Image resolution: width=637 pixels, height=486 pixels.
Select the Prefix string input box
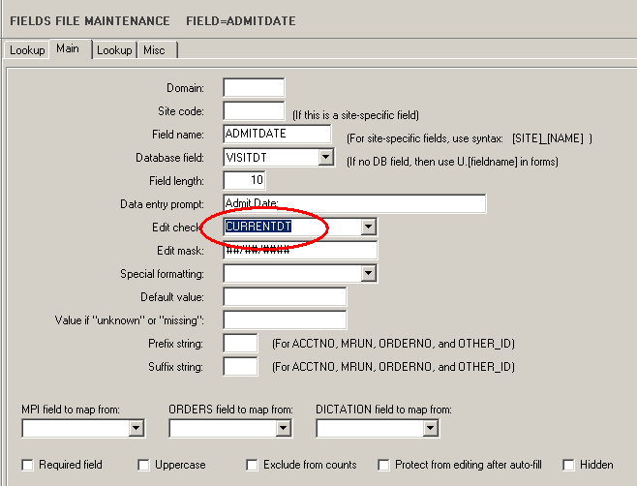tap(240, 343)
